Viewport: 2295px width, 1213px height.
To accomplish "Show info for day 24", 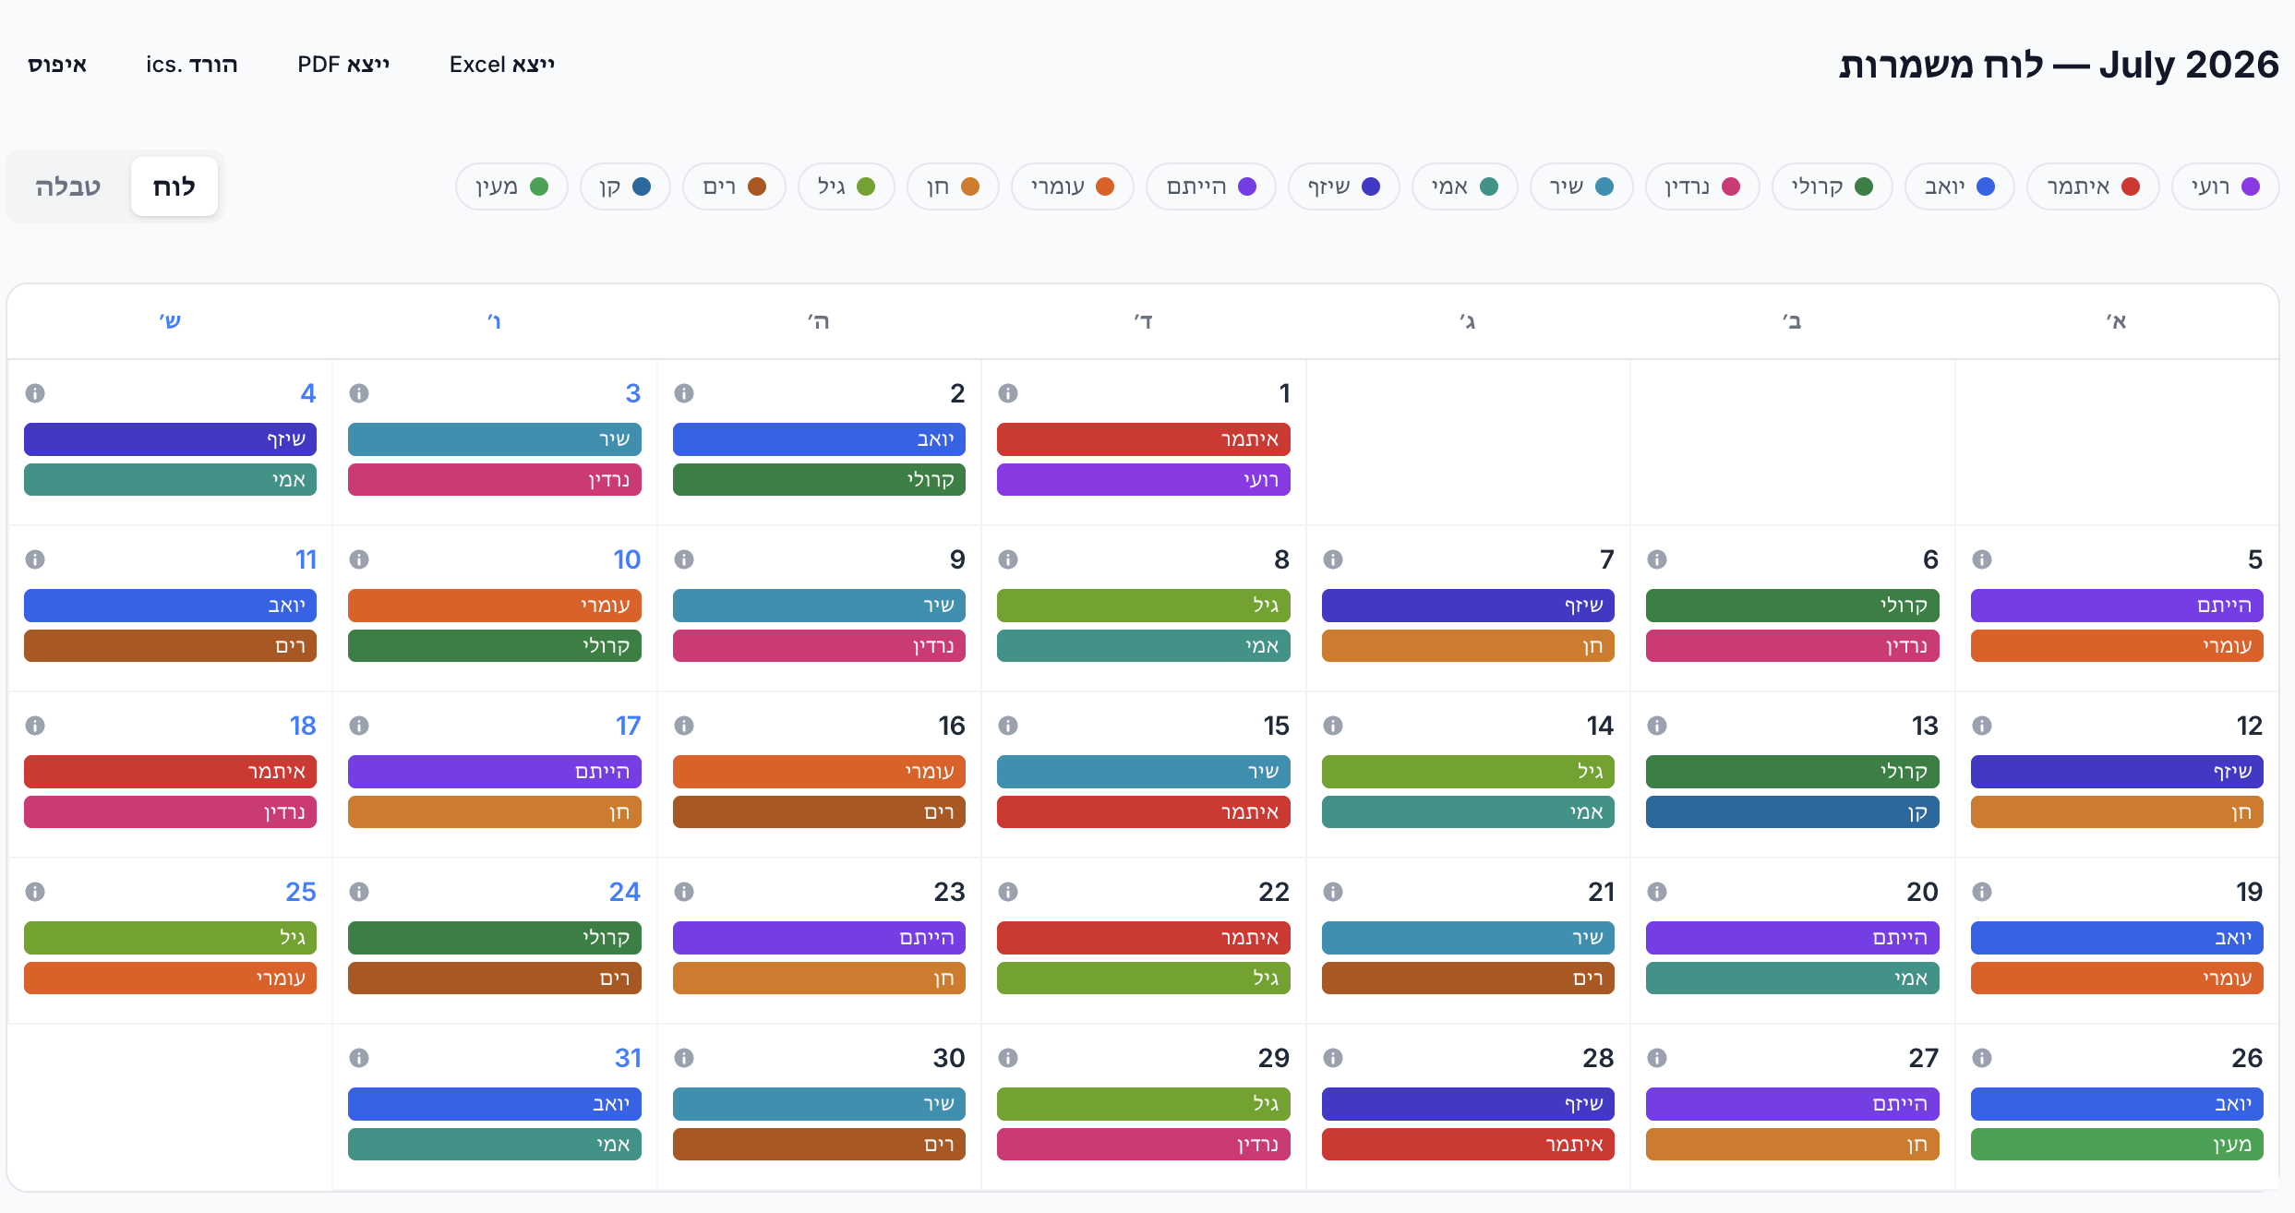I will click(359, 892).
